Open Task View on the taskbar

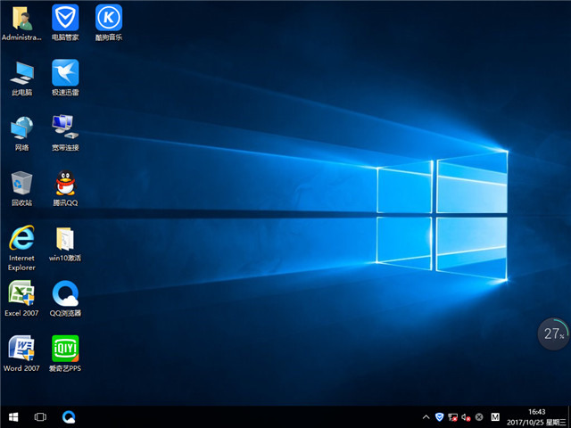pyautogui.click(x=40, y=416)
